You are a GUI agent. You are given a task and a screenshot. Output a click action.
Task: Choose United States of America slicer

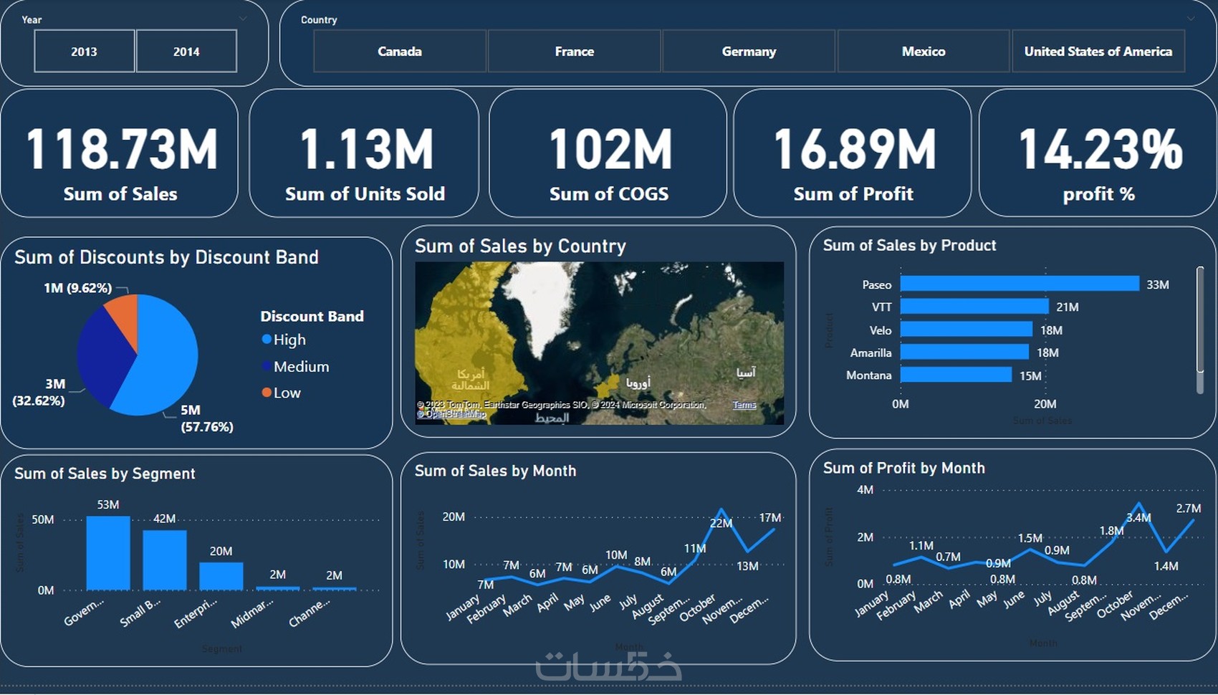point(1098,51)
